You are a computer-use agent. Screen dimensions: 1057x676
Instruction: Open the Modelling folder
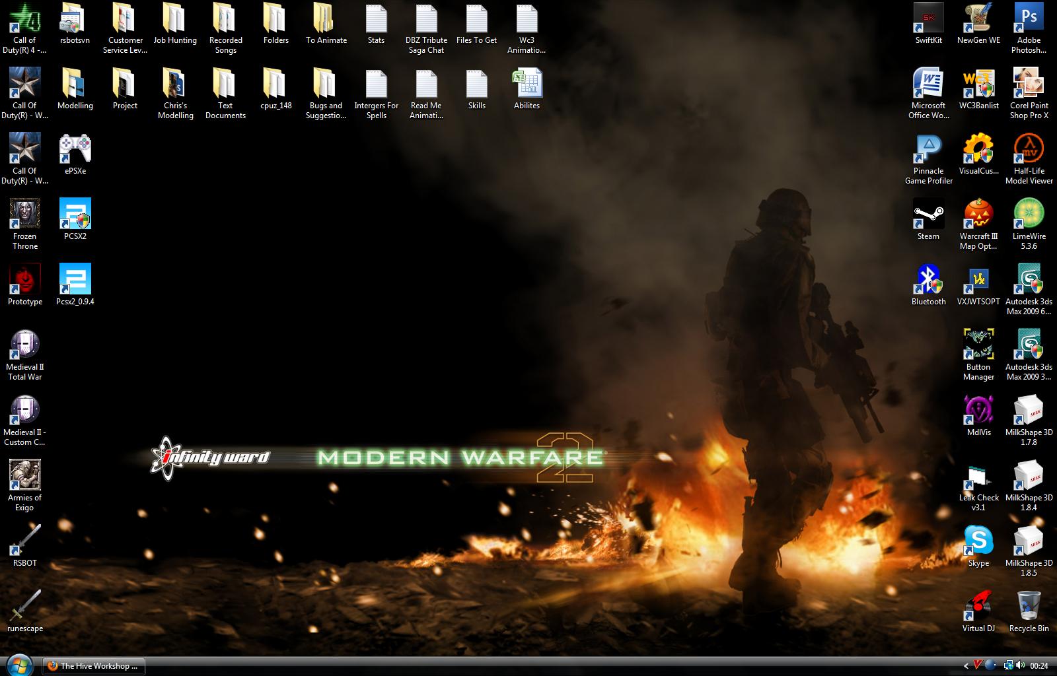[x=75, y=90]
